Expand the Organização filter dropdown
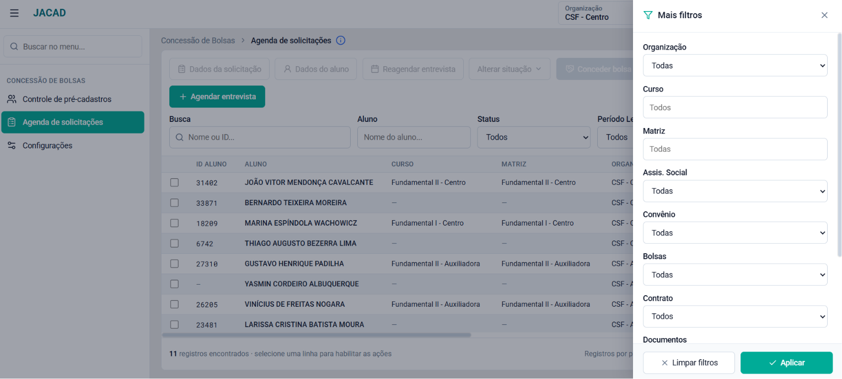Screen dimensions: 842x379 pyautogui.click(x=735, y=66)
